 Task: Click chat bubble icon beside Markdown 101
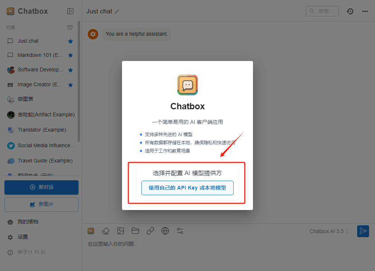[10, 55]
